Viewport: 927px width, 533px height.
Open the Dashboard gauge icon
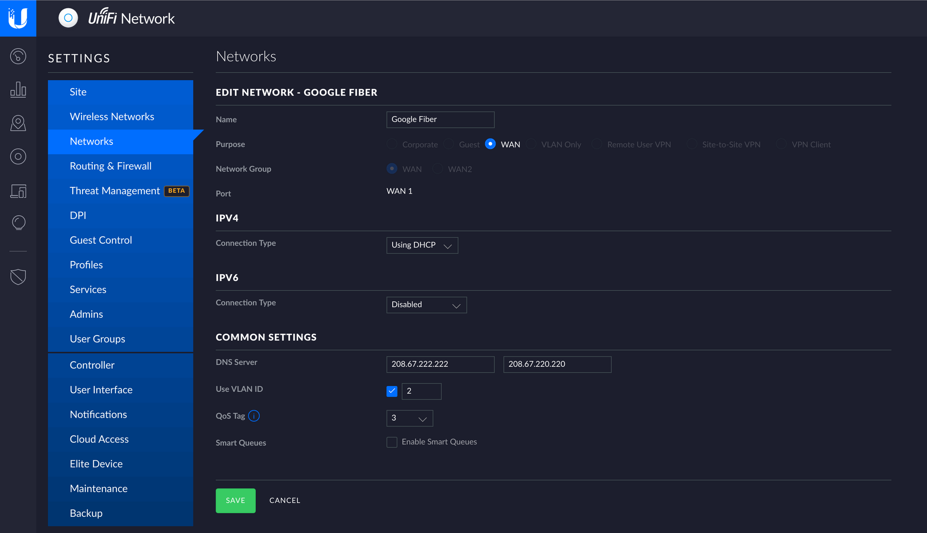tap(18, 57)
